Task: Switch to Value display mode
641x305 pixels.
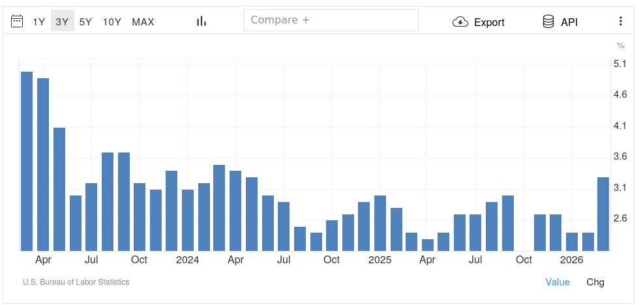Action: [558, 282]
